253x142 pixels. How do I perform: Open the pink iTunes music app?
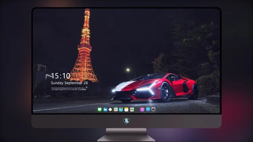click(142, 110)
